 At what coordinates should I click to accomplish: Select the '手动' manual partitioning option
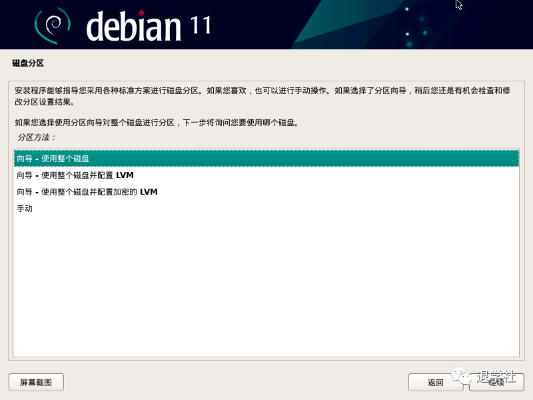click(x=266, y=209)
